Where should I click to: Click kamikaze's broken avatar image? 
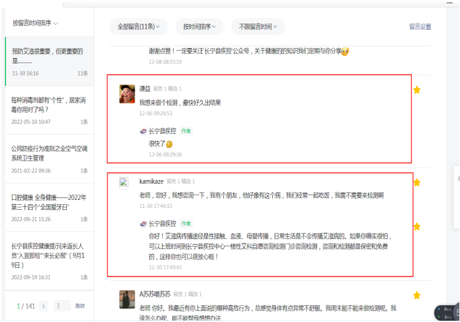124,182
